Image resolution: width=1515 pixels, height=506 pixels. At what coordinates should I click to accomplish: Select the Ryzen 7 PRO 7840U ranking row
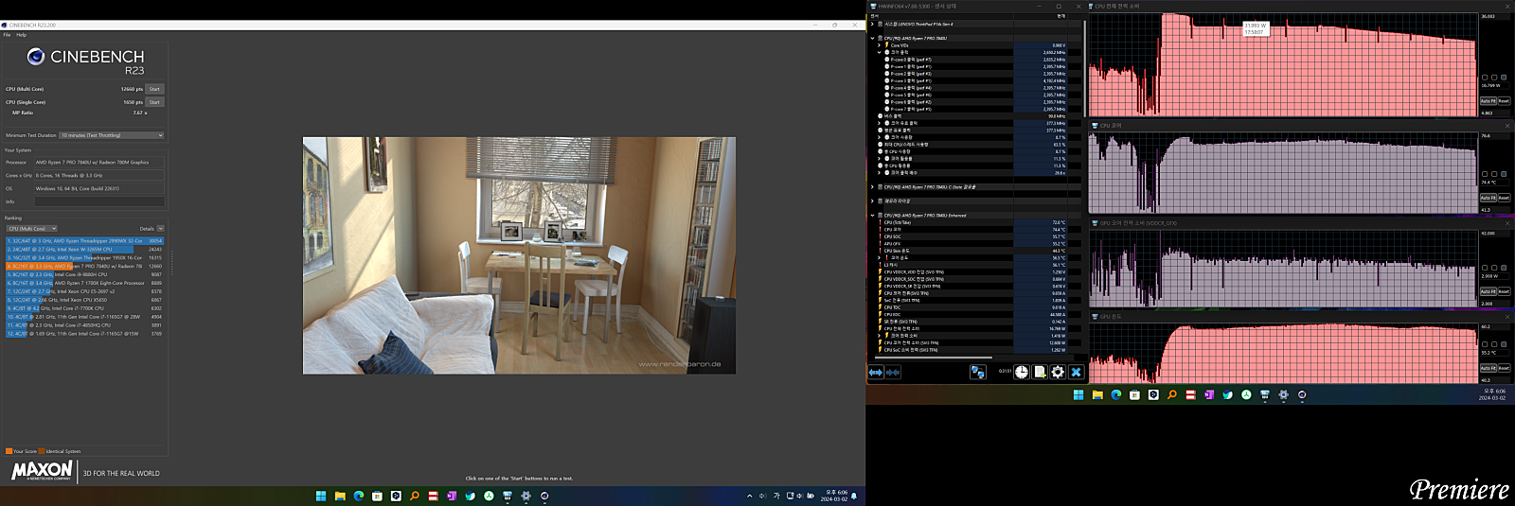click(84, 267)
